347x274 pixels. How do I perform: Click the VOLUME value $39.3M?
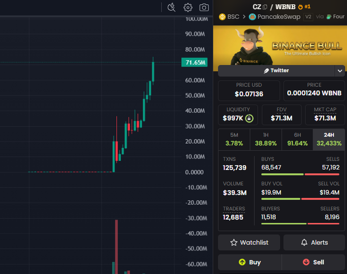(x=235, y=193)
